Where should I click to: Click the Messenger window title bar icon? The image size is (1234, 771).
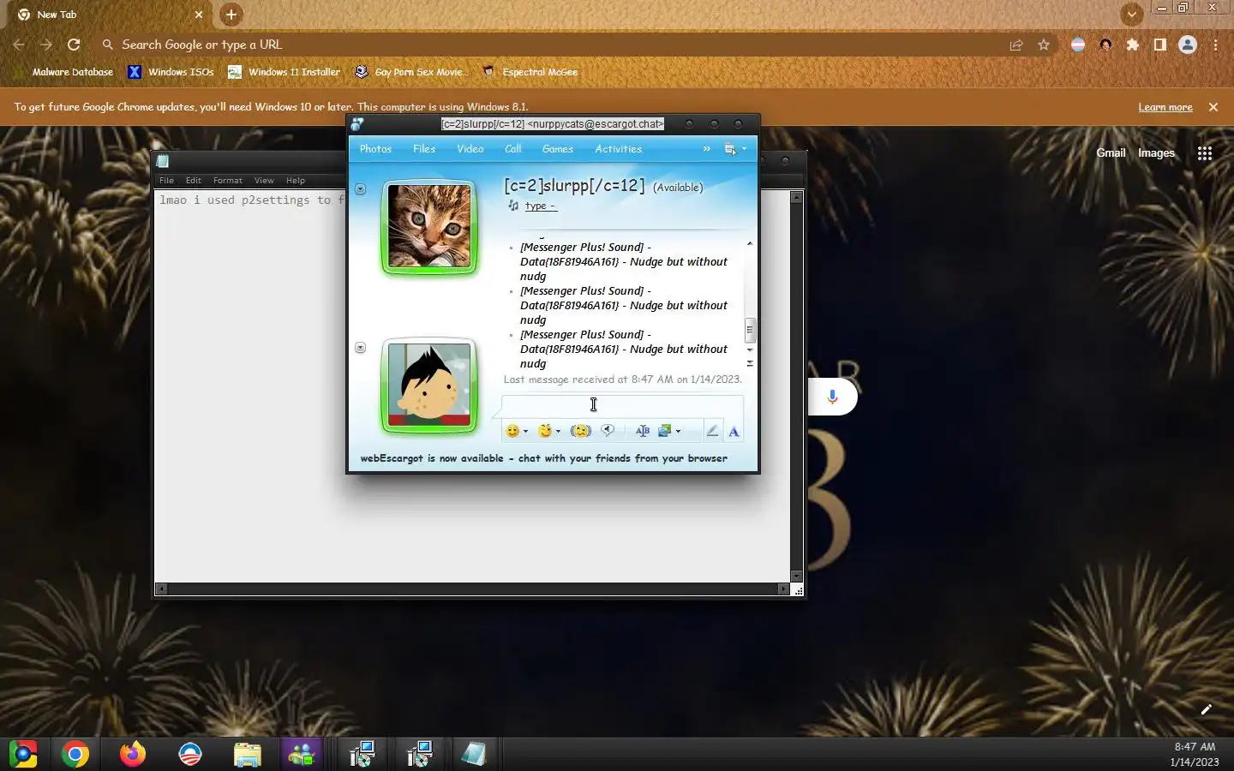[357, 124]
